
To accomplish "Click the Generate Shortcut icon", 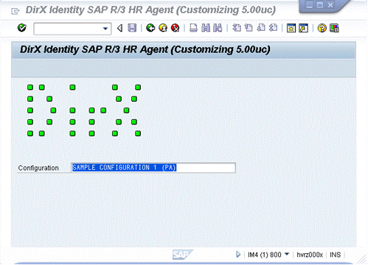I will click(x=303, y=28).
